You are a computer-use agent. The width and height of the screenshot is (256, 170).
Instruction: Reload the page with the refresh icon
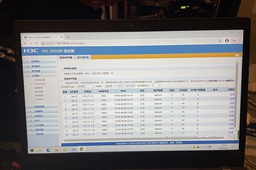[37, 43]
